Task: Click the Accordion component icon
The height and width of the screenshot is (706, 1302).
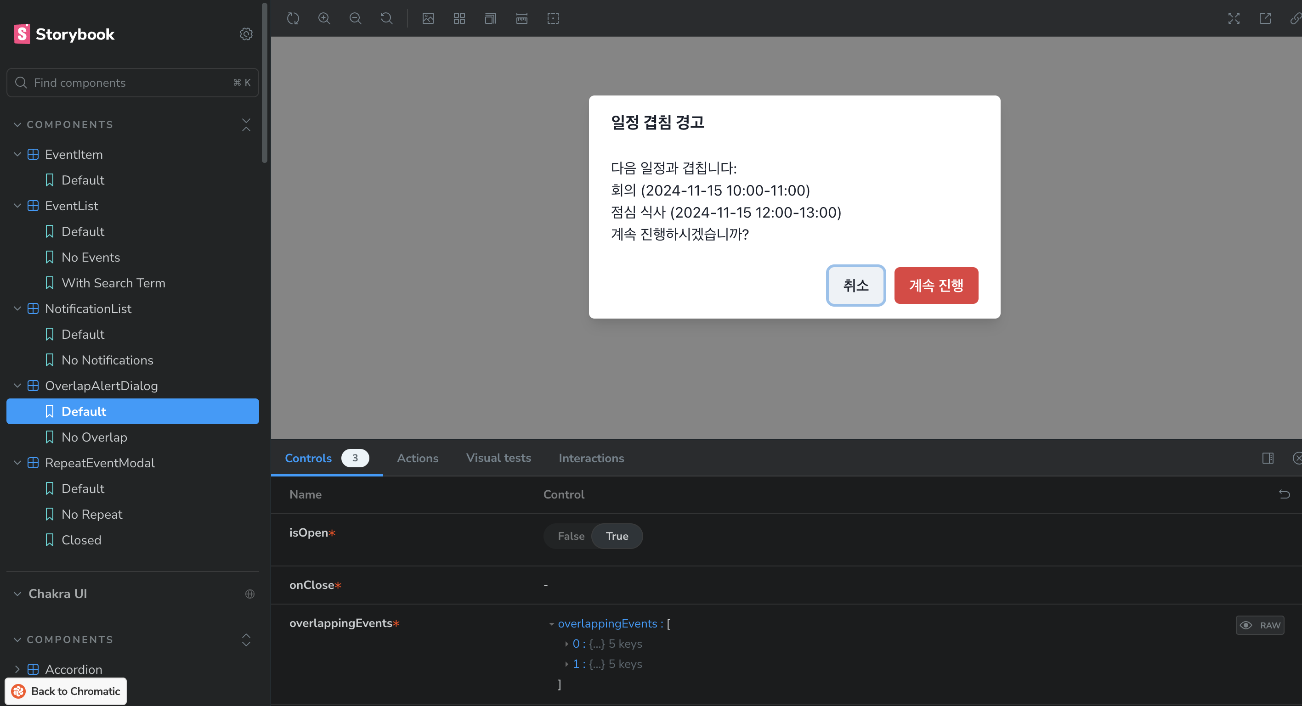Action: pyautogui.click(x=33, y=670)
